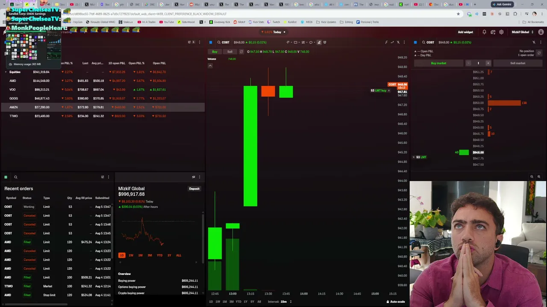Open the Recent orders widget three-dot menu

(109, 177)
